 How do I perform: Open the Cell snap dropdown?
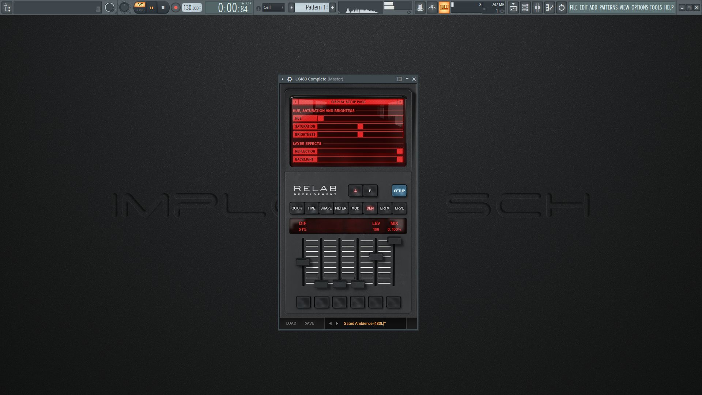coord(273,7)
